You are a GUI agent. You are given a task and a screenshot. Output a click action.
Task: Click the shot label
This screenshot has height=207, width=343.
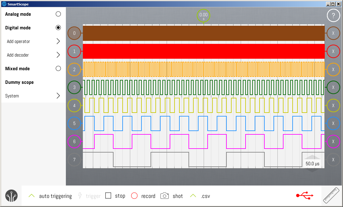tap(178, 196)
